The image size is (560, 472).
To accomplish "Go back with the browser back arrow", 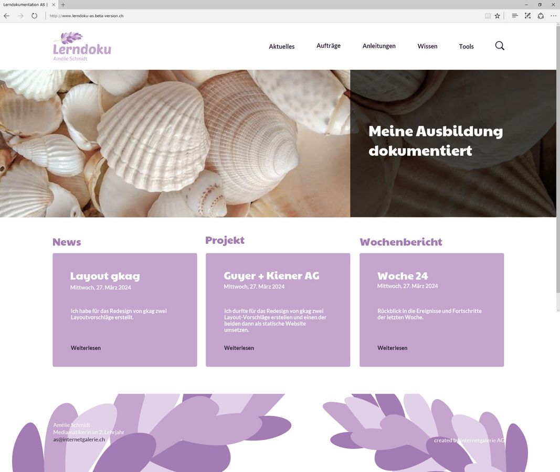I will pos(7,16).
